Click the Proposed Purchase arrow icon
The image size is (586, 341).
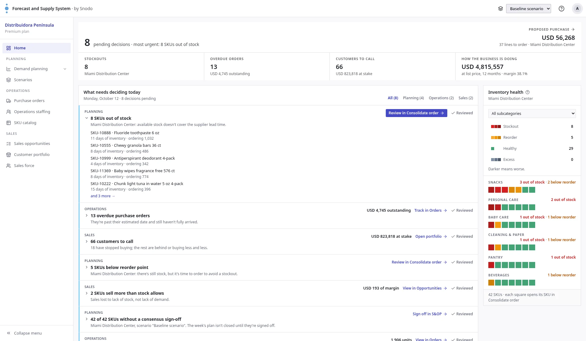tap(573, 29)
